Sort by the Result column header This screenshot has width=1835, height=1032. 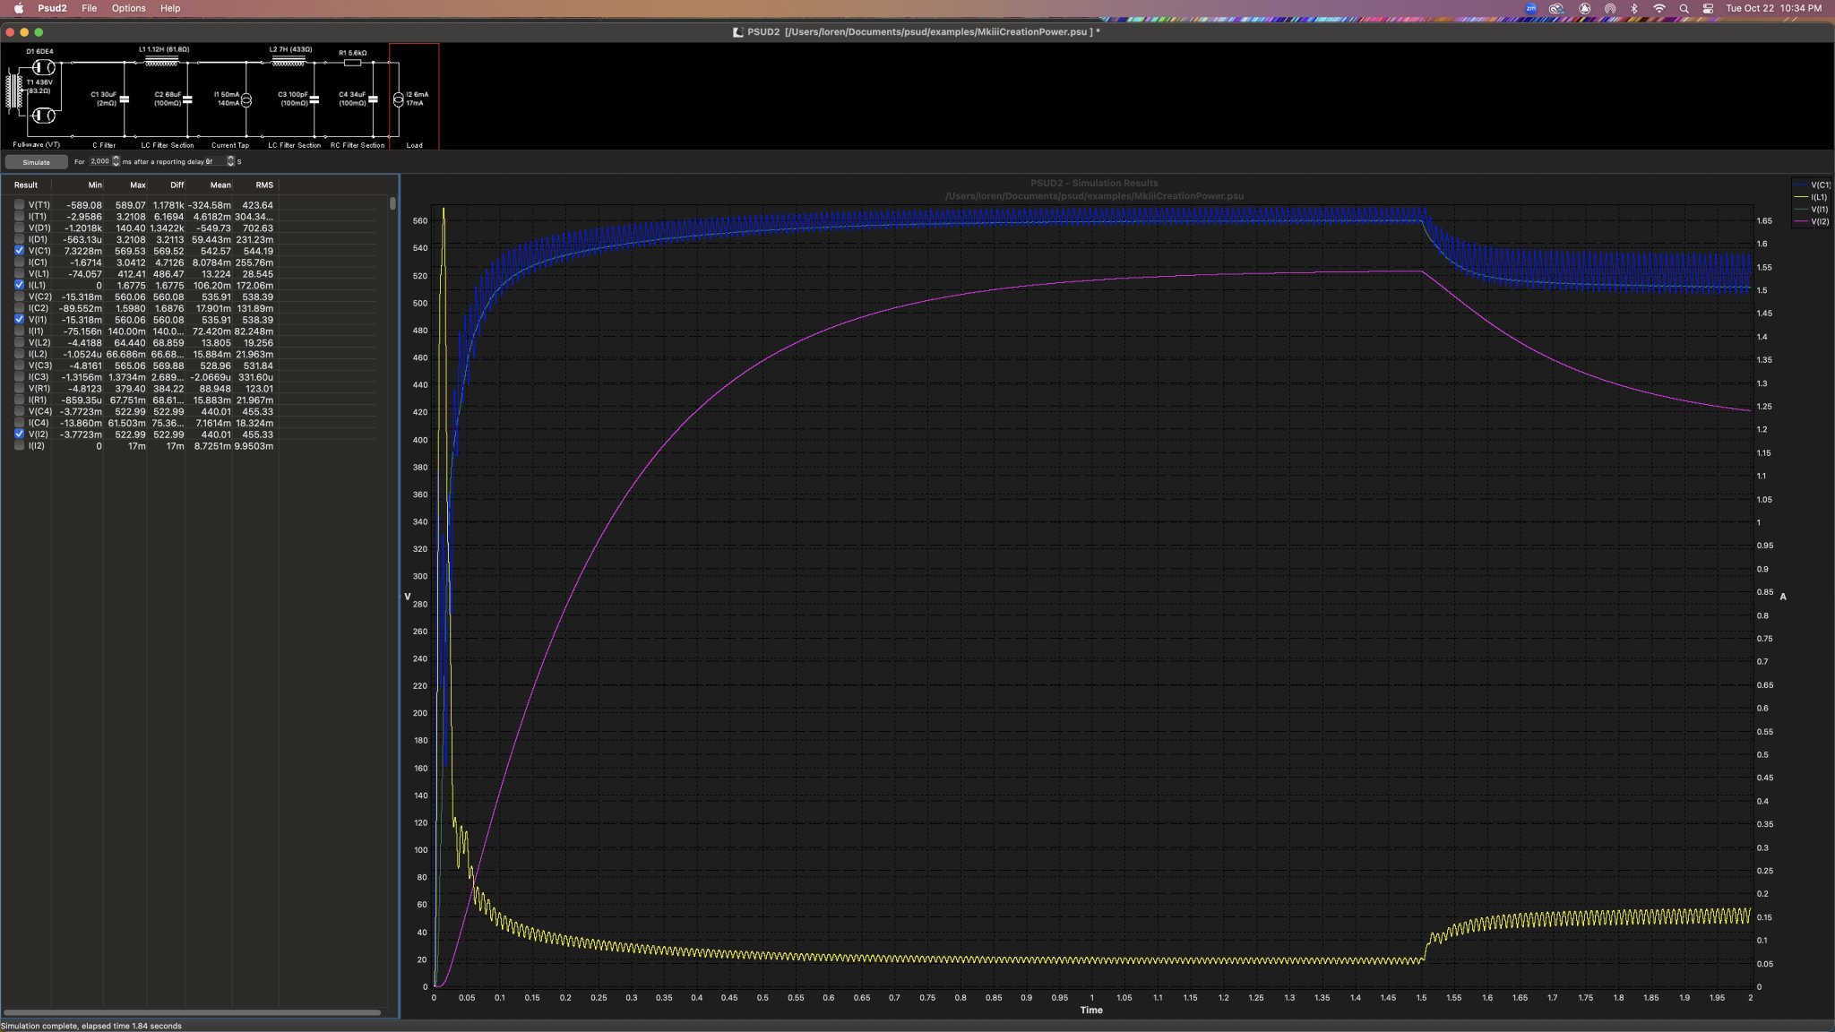26,185
